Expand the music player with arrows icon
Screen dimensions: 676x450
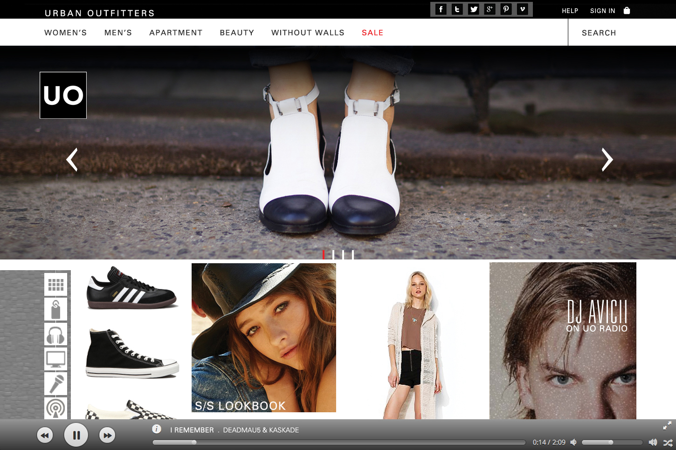point(667,425)
